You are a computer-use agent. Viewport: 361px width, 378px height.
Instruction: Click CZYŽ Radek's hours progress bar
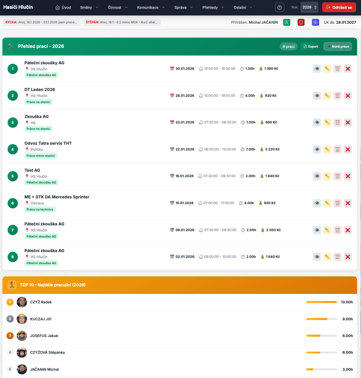click(x=321, y=302)
